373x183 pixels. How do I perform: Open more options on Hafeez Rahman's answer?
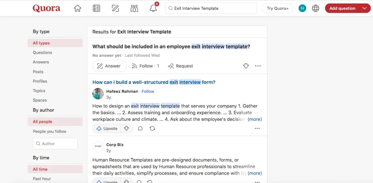pyautogui.click(x=257, y=129)
